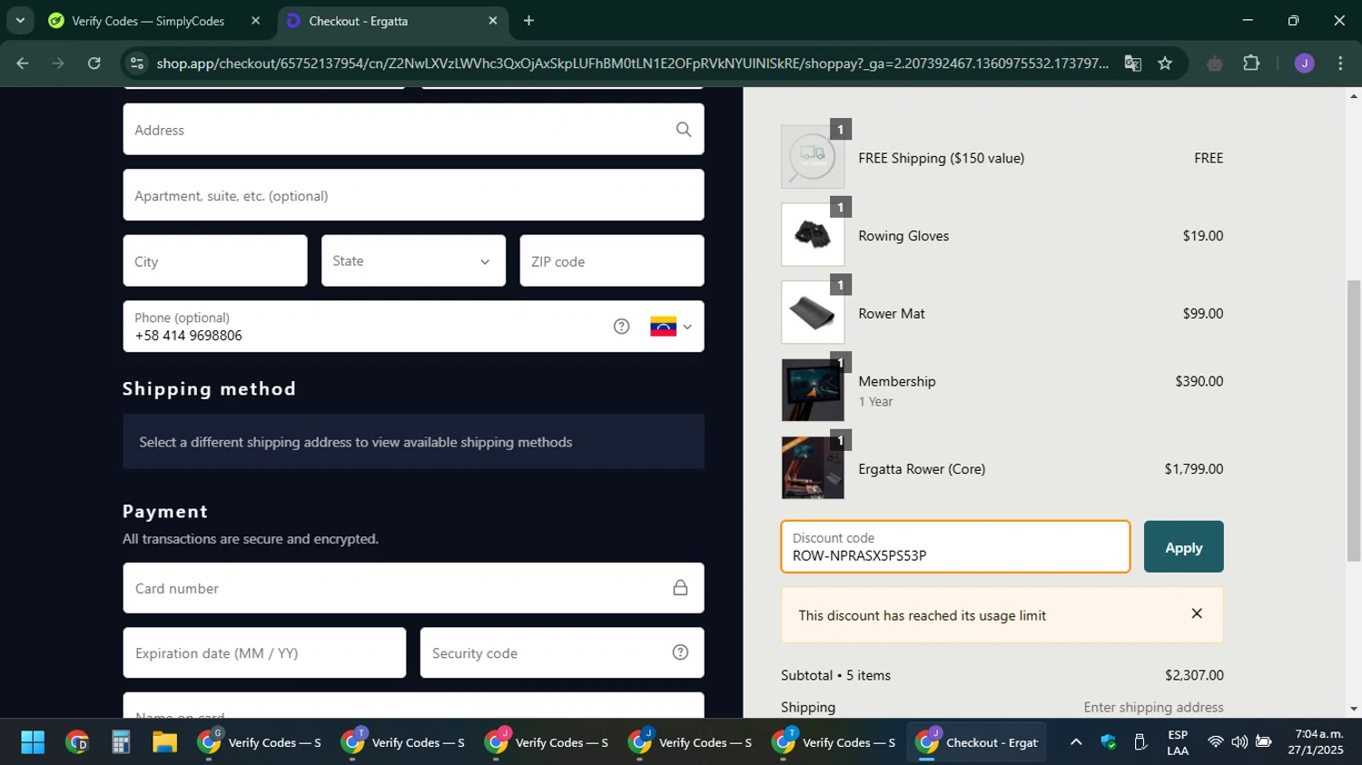
Task: Go back to the previous page
Action: [23, 64]
